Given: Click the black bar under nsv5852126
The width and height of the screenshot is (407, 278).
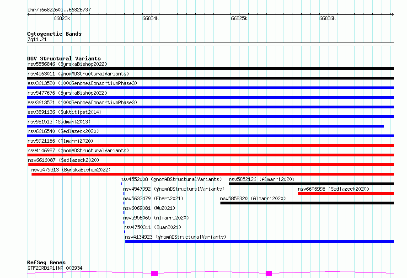Looking at the screenshot, I should pyautogui.click(x=312, y=184).
